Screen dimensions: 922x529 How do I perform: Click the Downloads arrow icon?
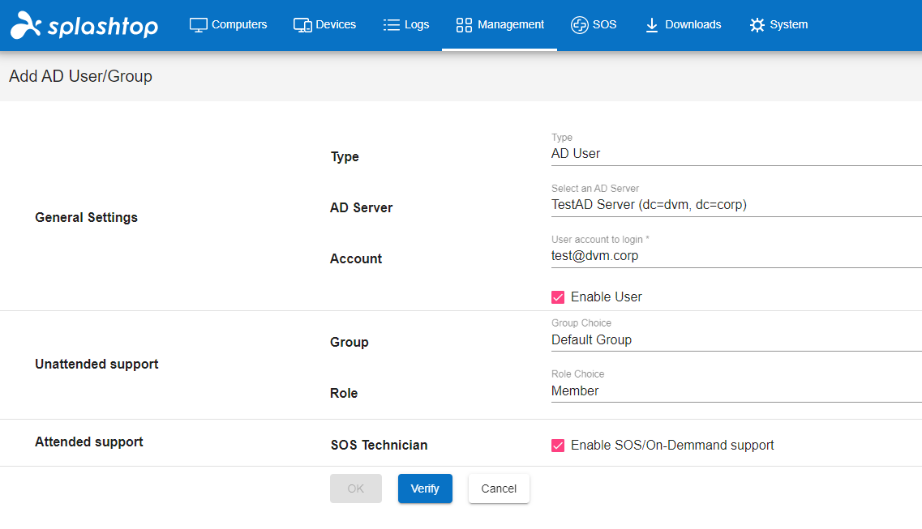(x=651, y=24)
